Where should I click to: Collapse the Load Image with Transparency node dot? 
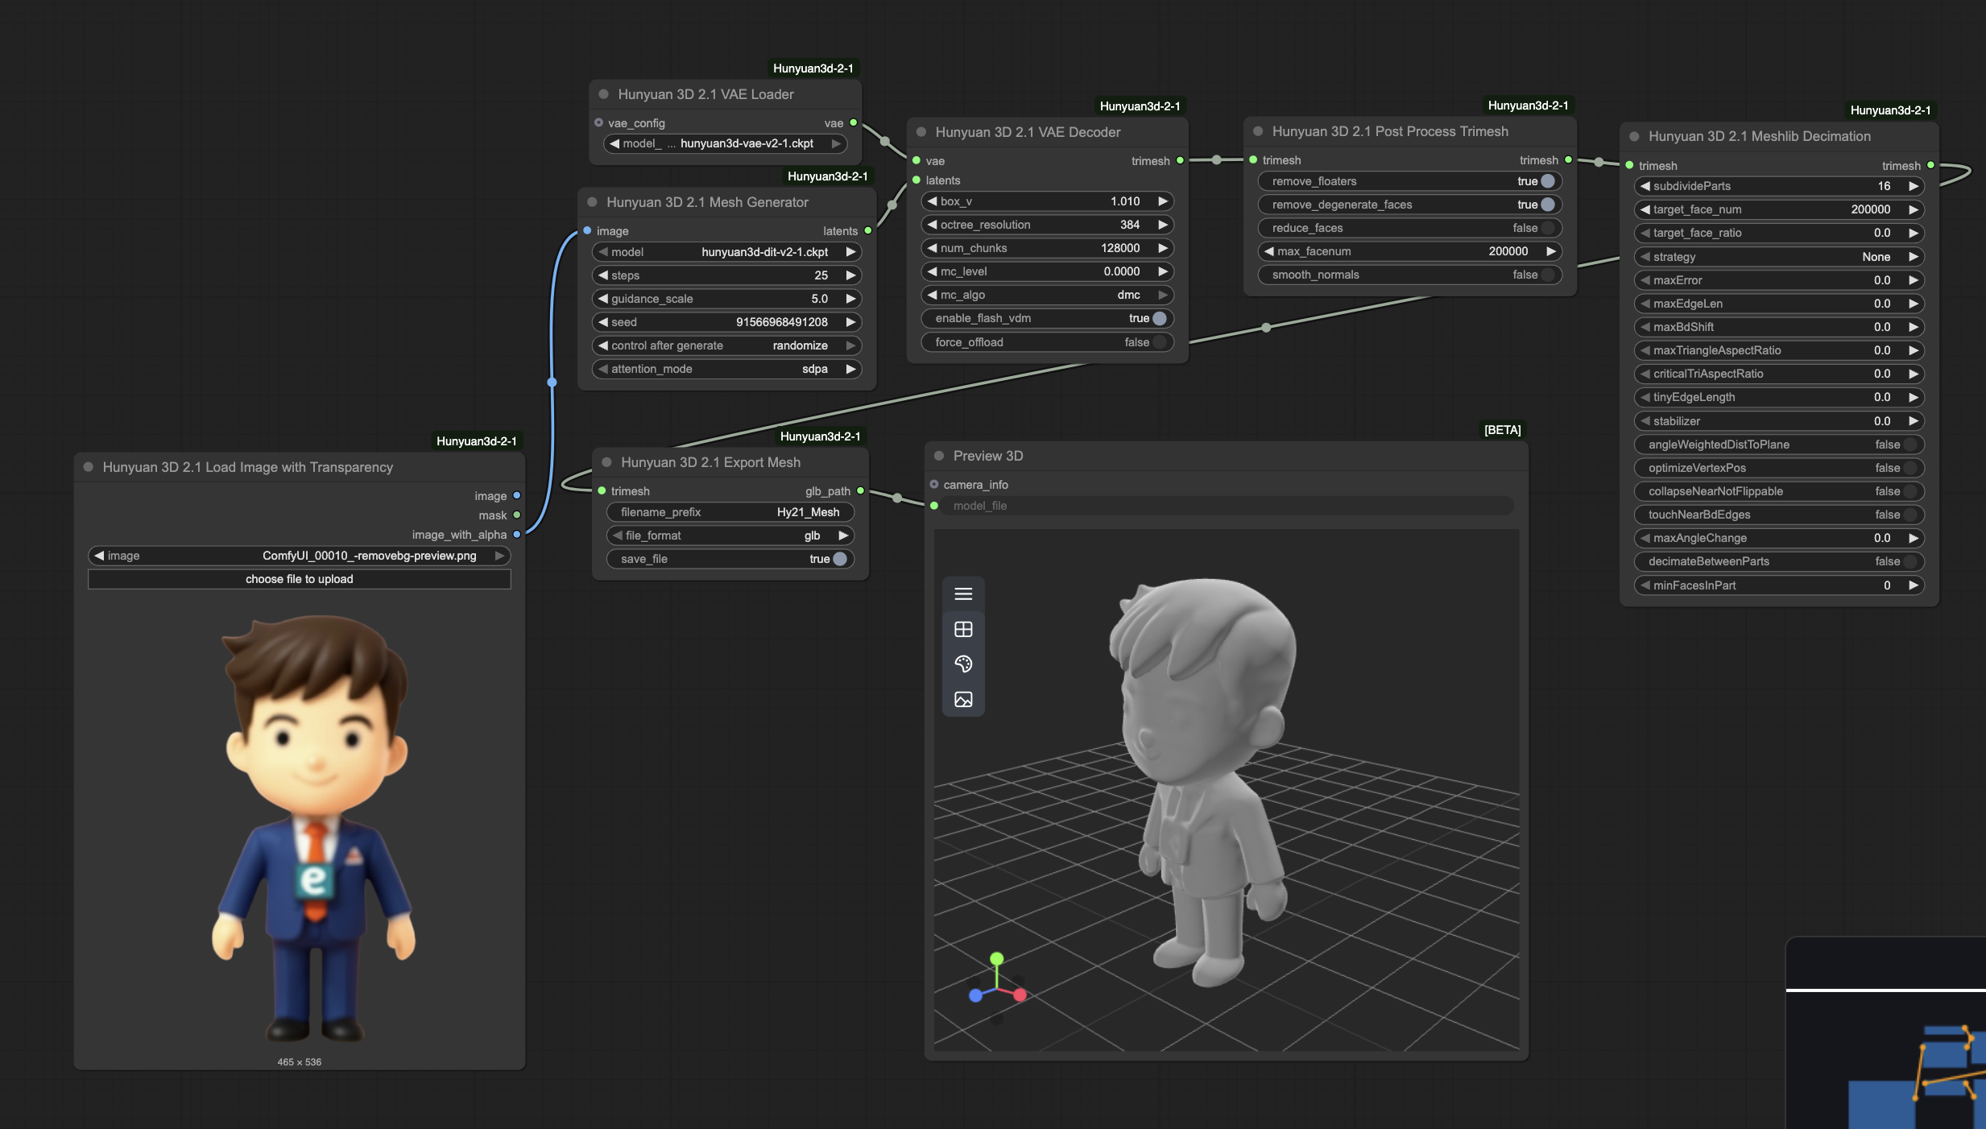89,467
